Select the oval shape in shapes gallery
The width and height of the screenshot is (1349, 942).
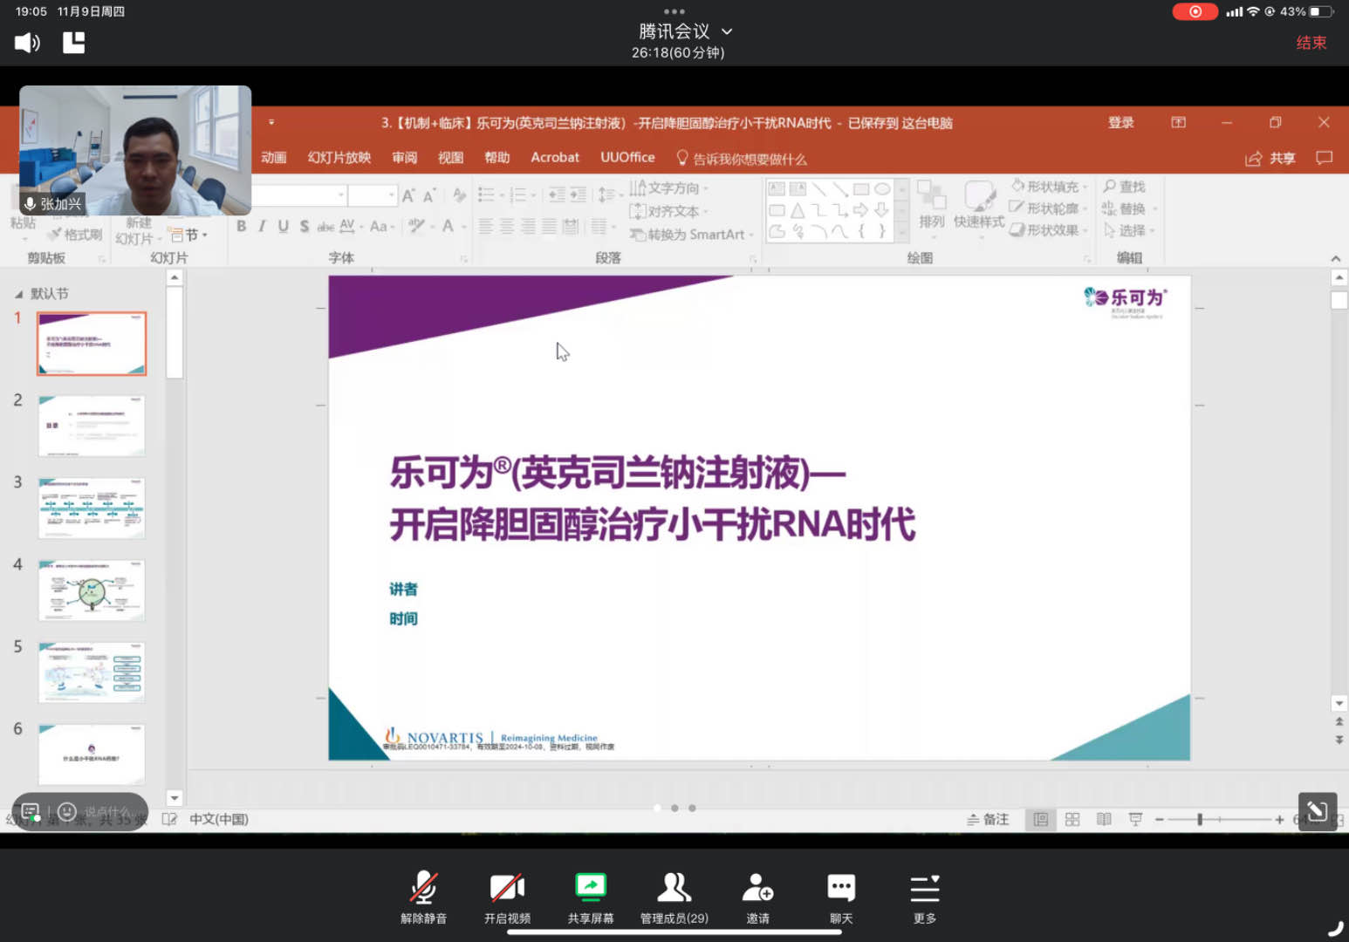882,188
